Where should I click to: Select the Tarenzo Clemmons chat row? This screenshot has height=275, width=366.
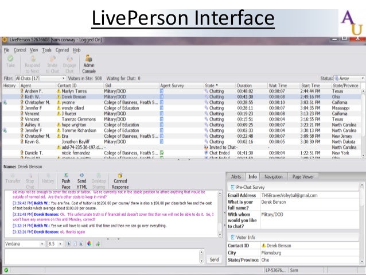[x=182, y=119]
